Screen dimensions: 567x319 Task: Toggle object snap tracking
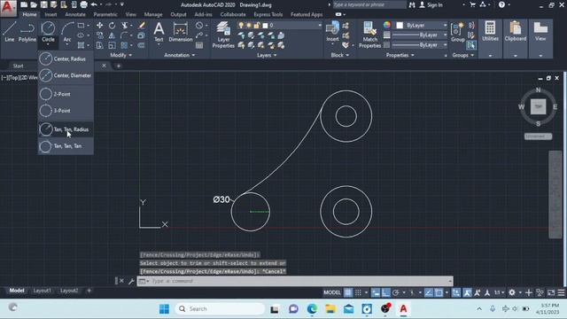pos(429,292)
